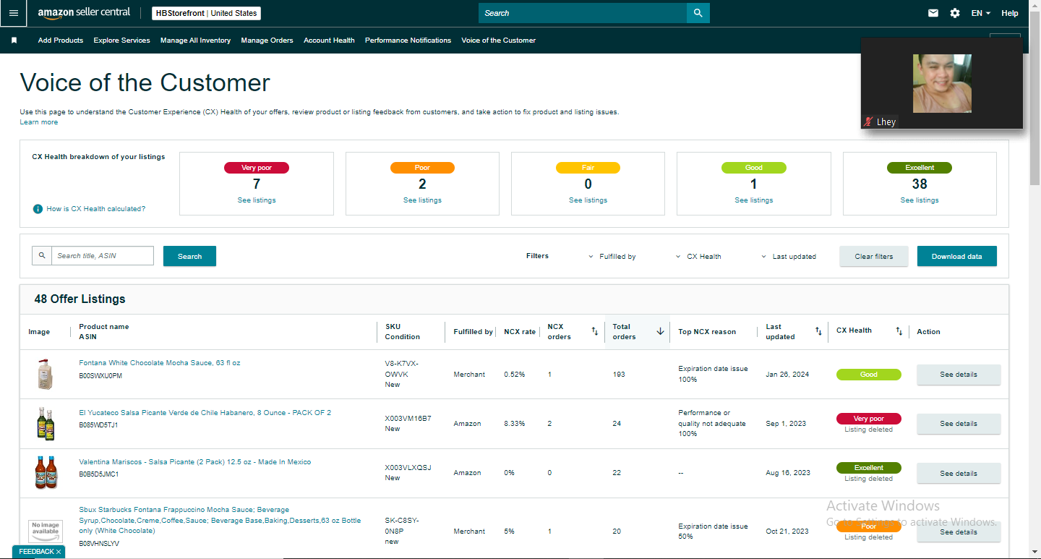Click the Very poor badge in summary
The image size is (1041, 559).
257,168
